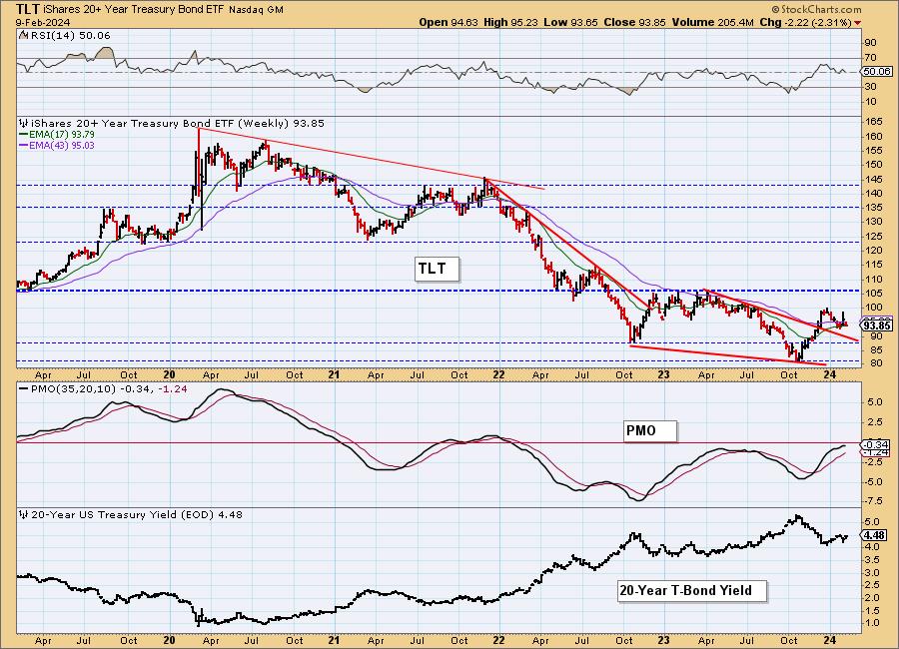The width and height of the screenshot is (899, 649).
Task: Click the 93.85 price tag on right axis
Action: (x=878, y=325)
